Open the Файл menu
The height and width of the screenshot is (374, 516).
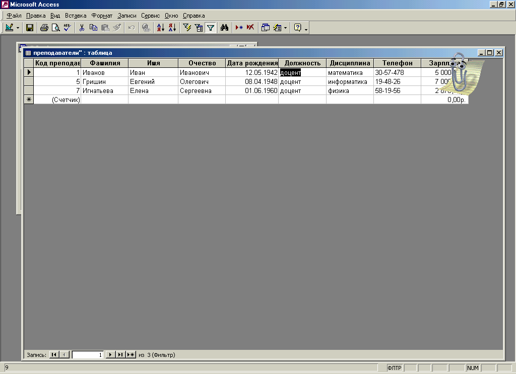tap(14, 16)
